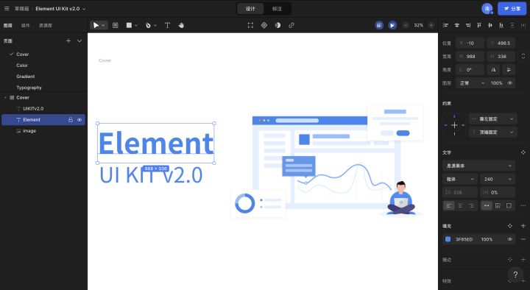Toggle fill visibility eye icon

509,239
